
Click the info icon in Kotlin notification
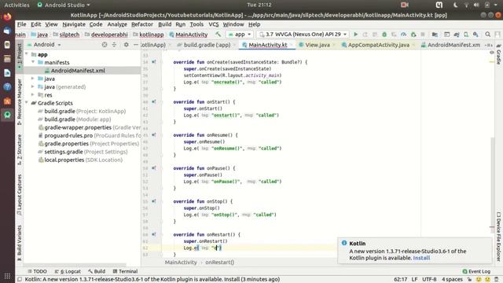344,243
